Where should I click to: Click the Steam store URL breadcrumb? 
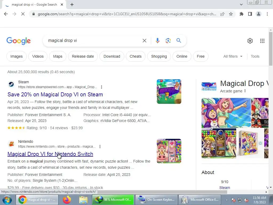pos(58,87)
